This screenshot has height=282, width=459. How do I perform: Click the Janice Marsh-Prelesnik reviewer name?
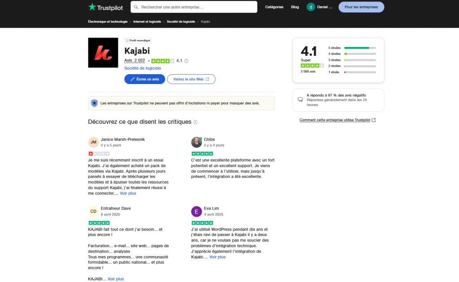click(x=123, y=139)
